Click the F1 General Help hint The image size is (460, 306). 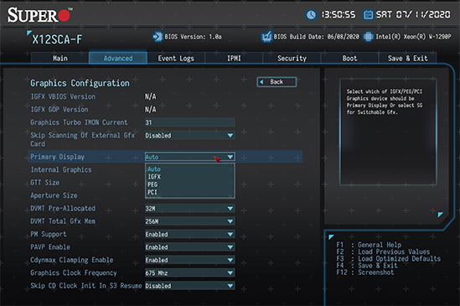(369, 245)
